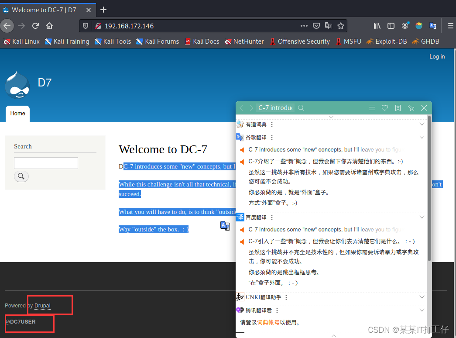Click the D7 site name

45,83
